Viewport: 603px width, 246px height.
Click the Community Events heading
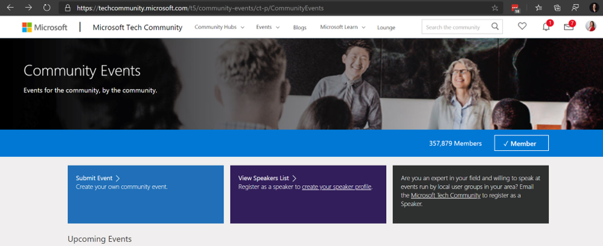(x=82, y=71)
